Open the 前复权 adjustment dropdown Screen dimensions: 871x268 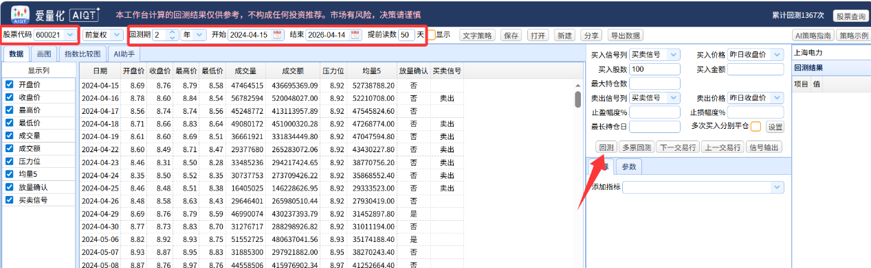tap(118, 34)
